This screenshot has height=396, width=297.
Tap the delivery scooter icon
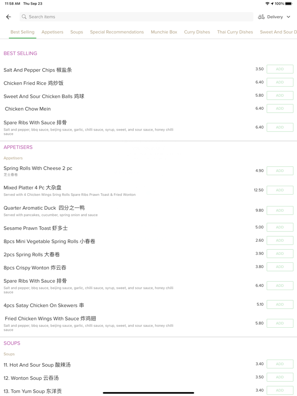[x=261, y=17]
